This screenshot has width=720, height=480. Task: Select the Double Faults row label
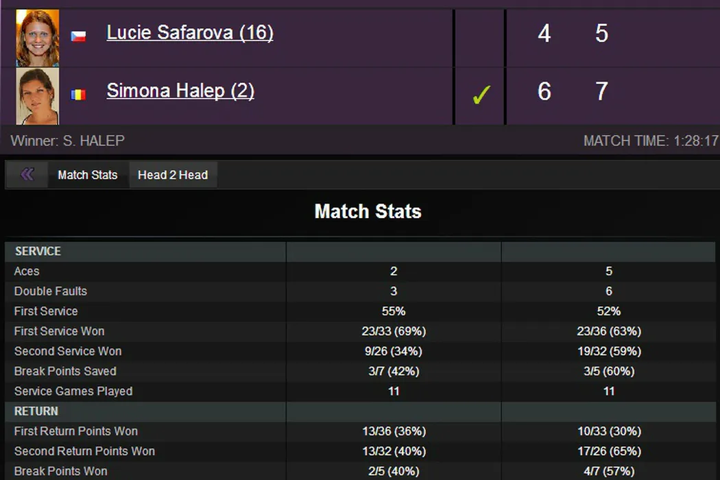[51, 291]
